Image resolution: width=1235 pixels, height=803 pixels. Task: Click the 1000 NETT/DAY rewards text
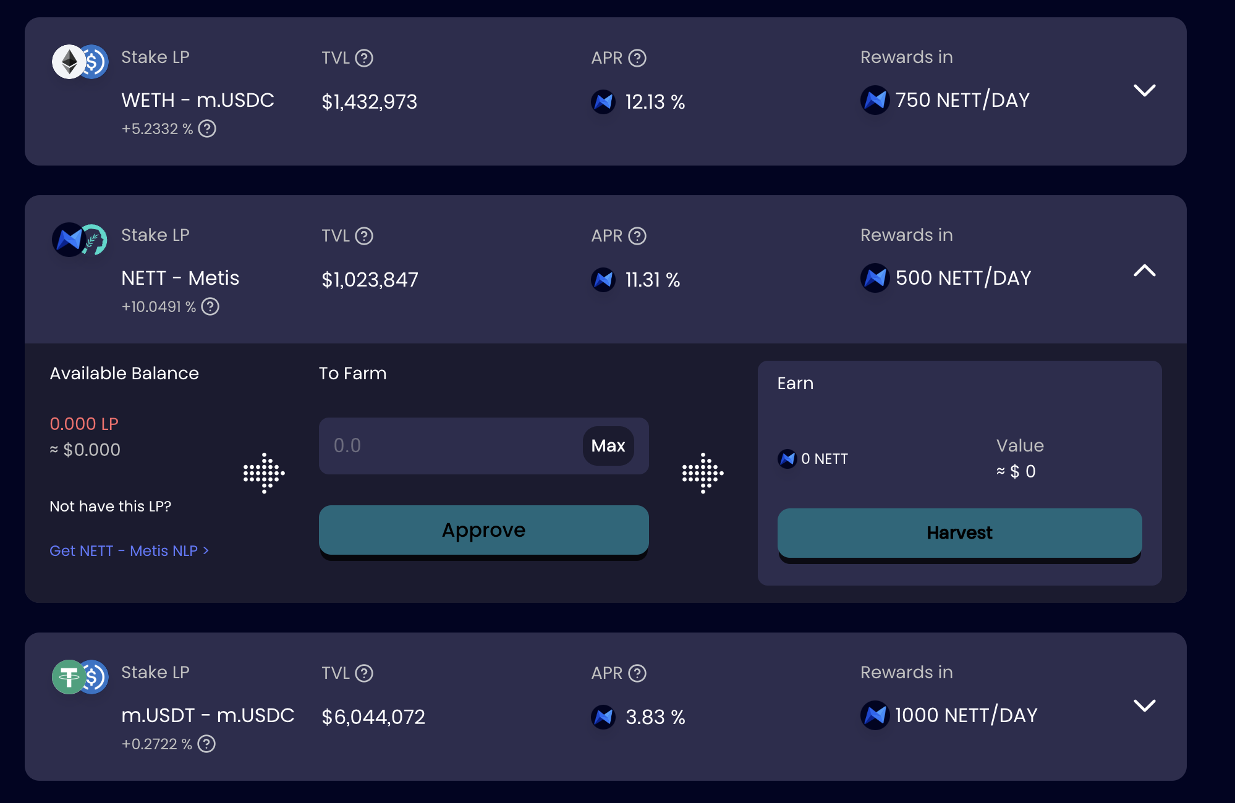click(966, 715)
